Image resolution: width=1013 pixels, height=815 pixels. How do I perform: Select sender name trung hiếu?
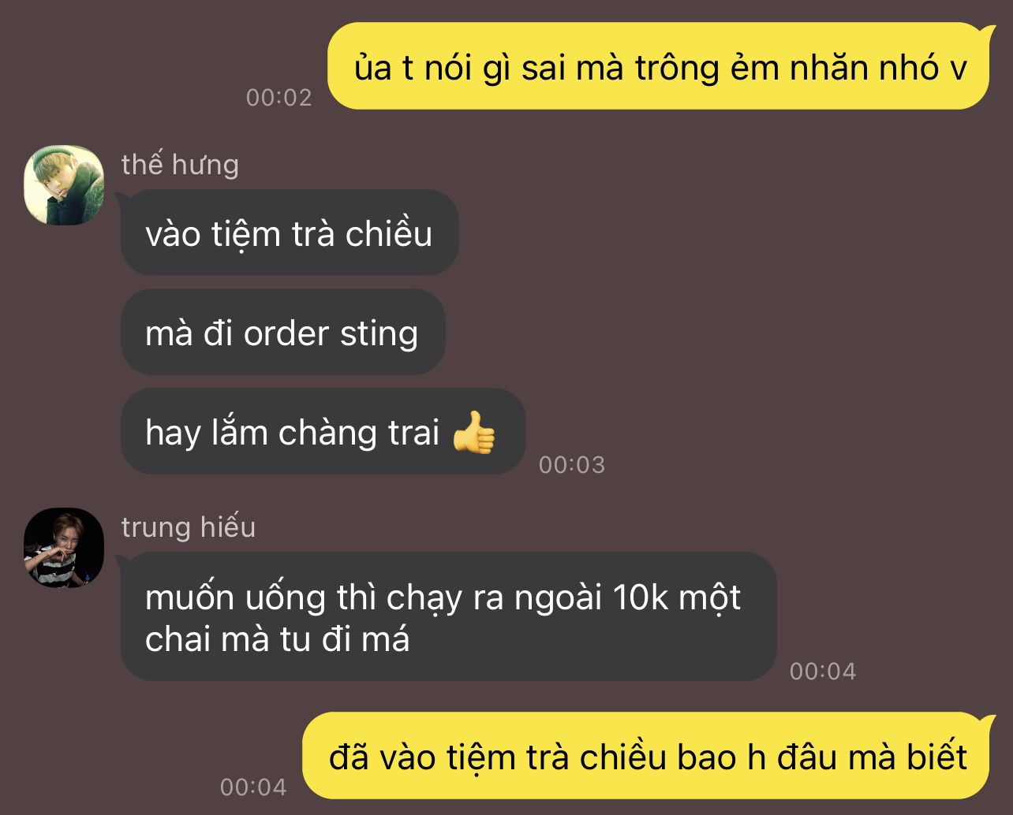(189, 527)
